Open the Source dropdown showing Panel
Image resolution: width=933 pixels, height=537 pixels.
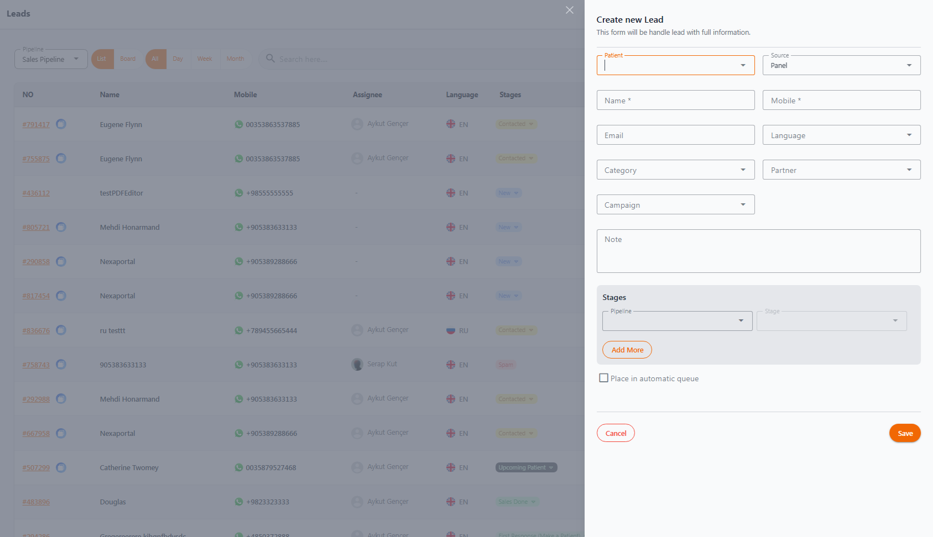coord(841,65)
